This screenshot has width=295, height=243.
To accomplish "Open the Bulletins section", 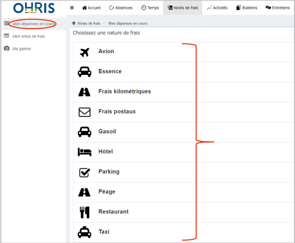I will [x=247, y=8].
